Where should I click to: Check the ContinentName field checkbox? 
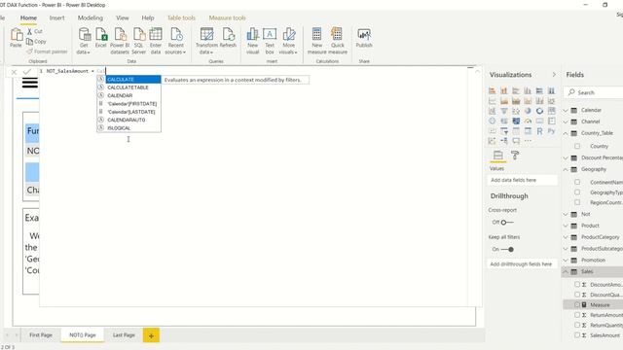click(x=577, y=182)
